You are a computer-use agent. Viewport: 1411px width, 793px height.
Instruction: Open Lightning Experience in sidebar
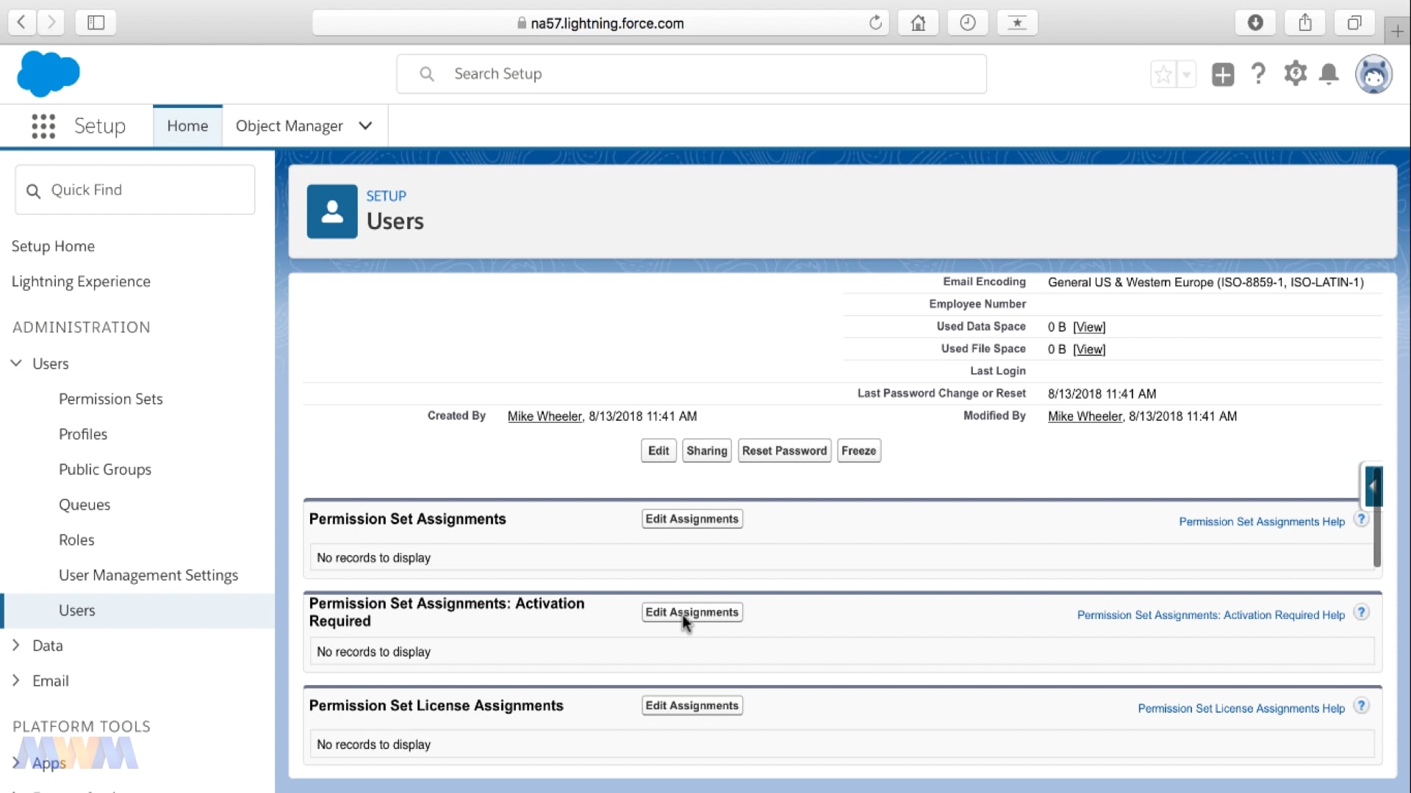coord(81,281)
